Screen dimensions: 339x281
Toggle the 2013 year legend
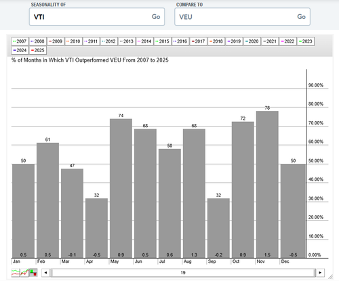127,41
